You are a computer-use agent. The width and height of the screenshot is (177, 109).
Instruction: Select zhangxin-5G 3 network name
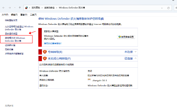[100, 81]
